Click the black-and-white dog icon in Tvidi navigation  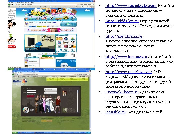pos(51,18)
